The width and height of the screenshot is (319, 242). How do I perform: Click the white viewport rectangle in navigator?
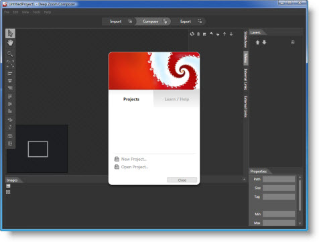pos(38,149)
